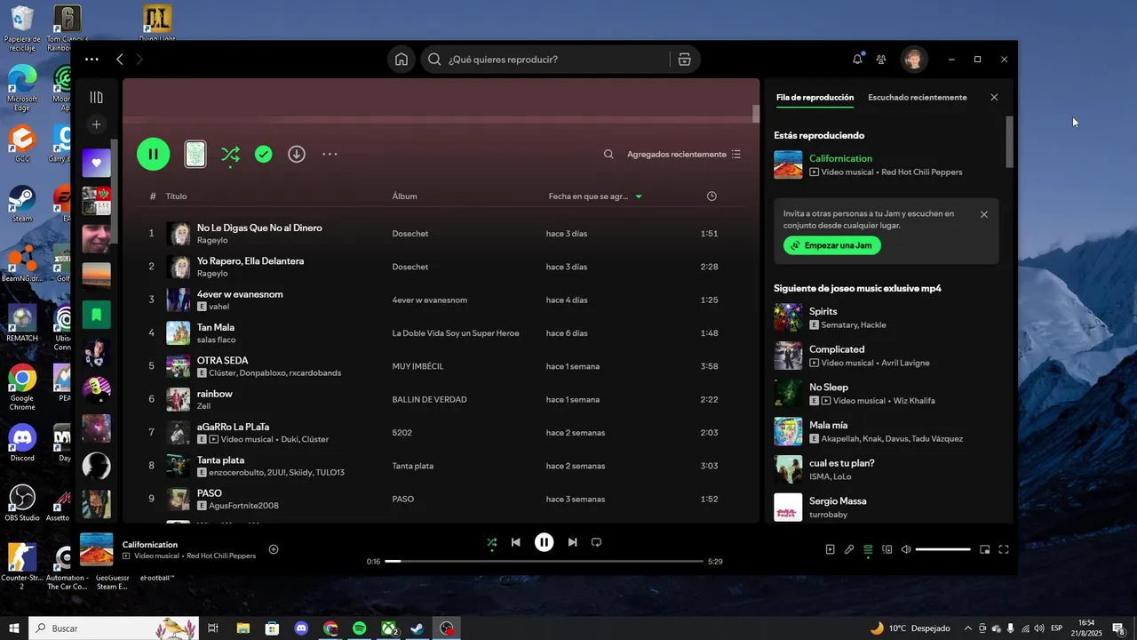Open the Browse icon in search bar
Viewport: 1137px width, 640px height.
pos(684,60)
